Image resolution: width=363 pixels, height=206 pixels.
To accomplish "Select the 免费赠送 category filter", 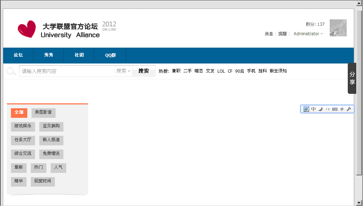I will pos(51,154).
